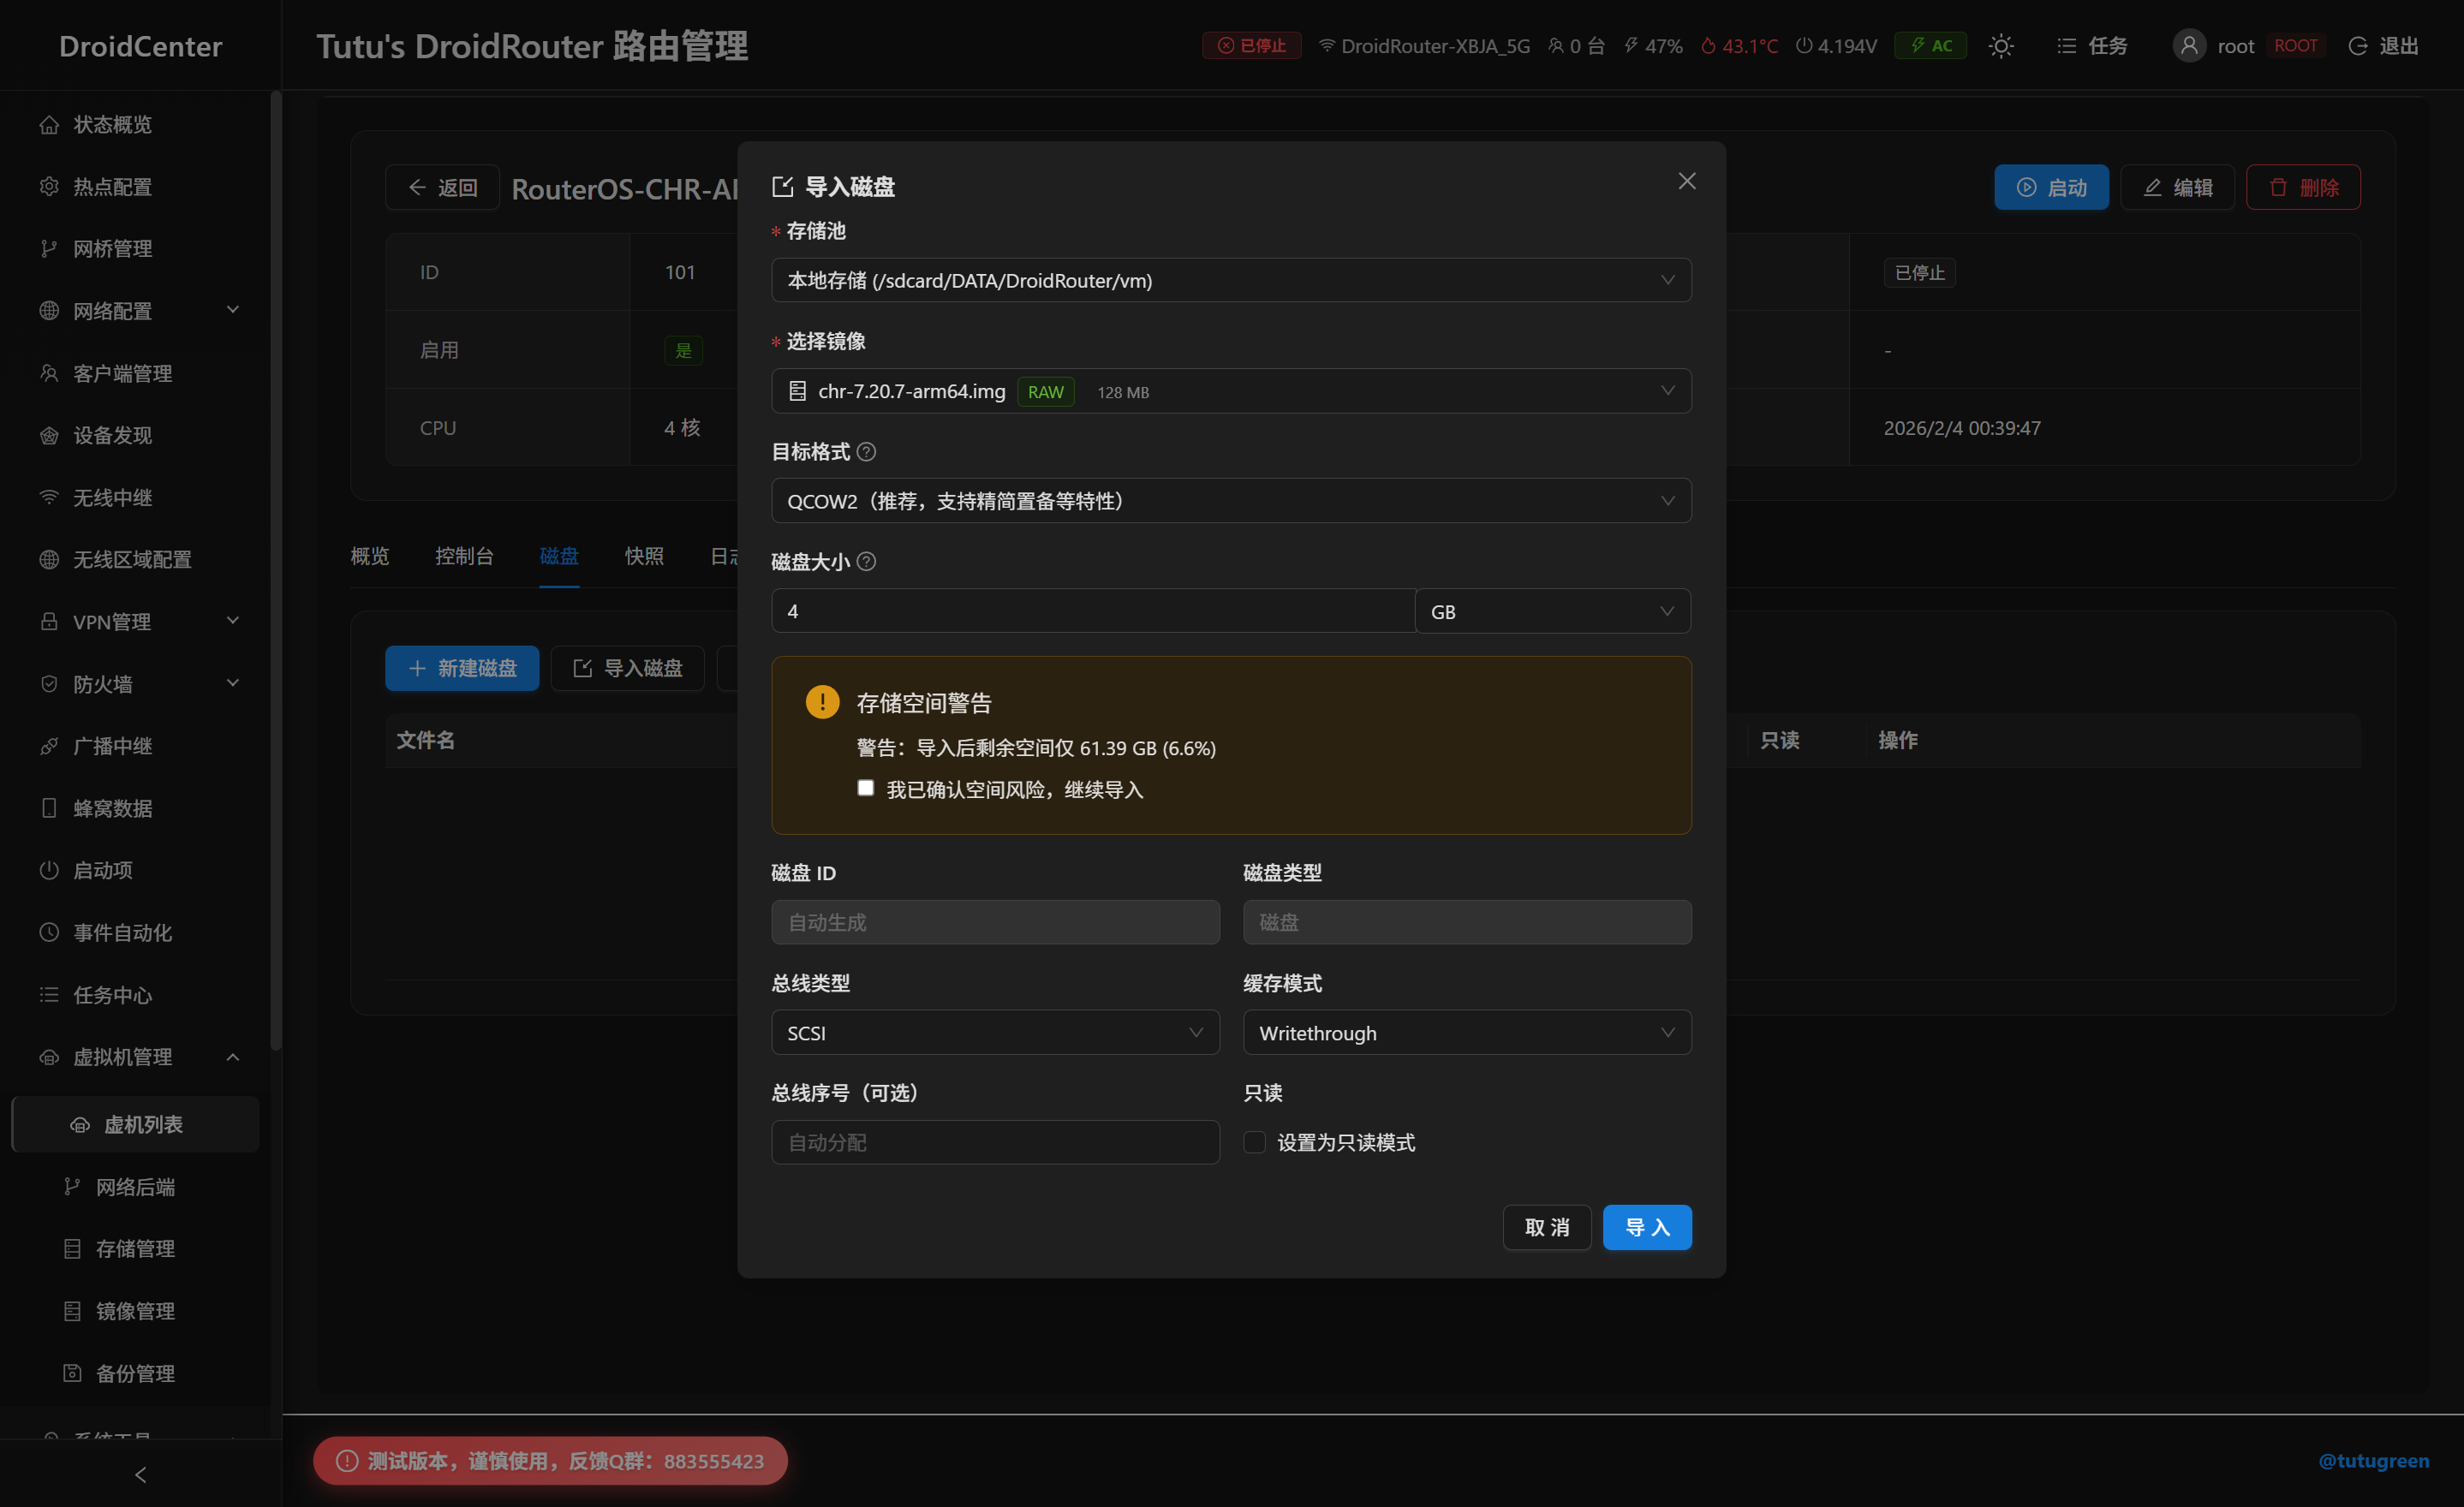Open 状态概览 from the sidebar
The width and height of the screenshot is (2464, 1507).
click(x=112, y=124)
